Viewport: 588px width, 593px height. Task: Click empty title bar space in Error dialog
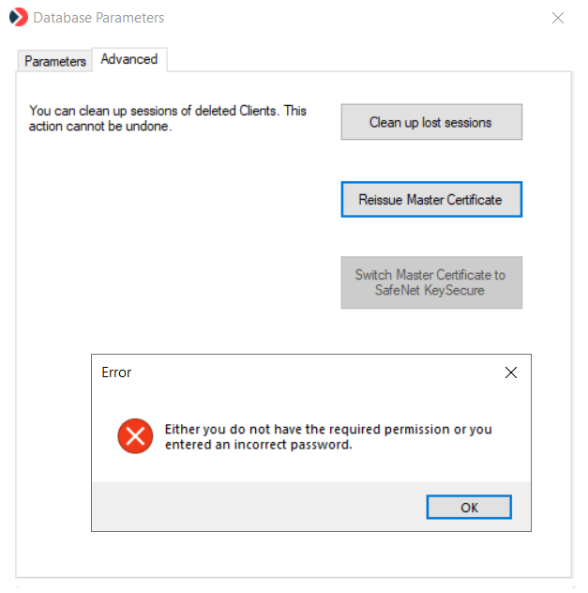[309, 373]
